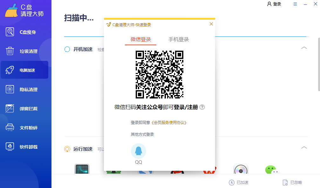Switch to 微信登录 tab

tap(140, 40)
